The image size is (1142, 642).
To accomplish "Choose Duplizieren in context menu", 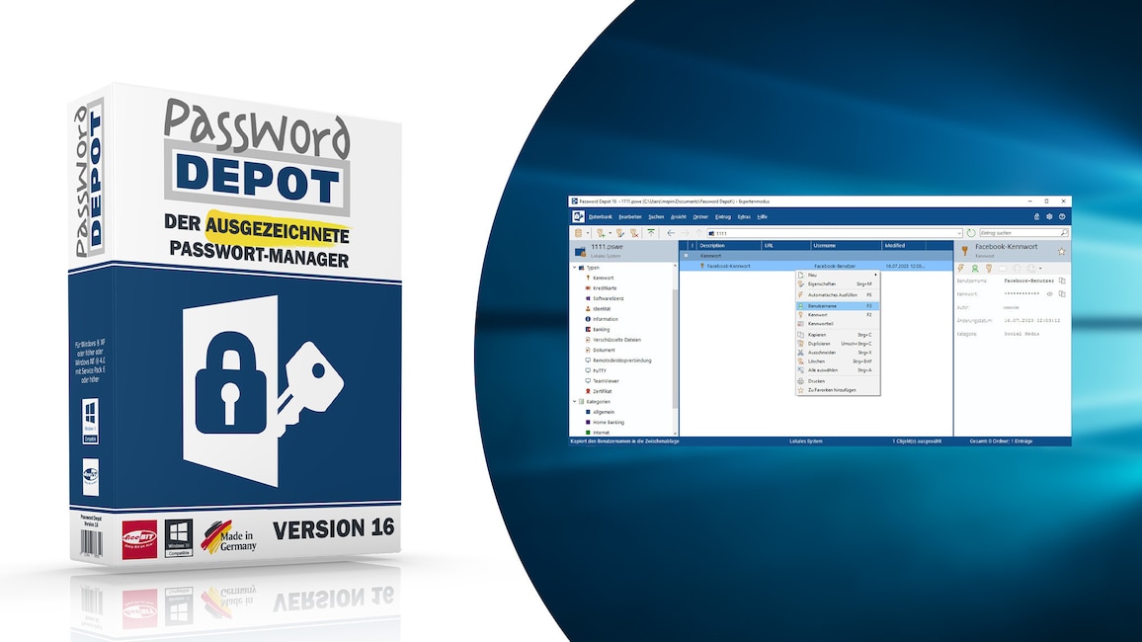I will click(x=838, y=344).
